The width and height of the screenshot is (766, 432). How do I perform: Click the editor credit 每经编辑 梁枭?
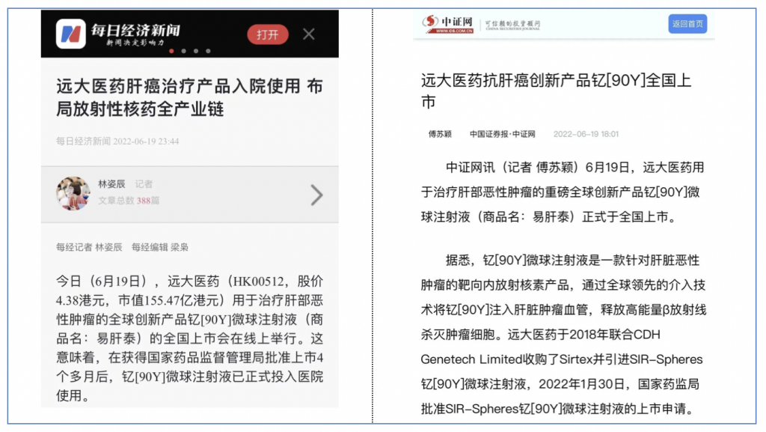point(160,247)
